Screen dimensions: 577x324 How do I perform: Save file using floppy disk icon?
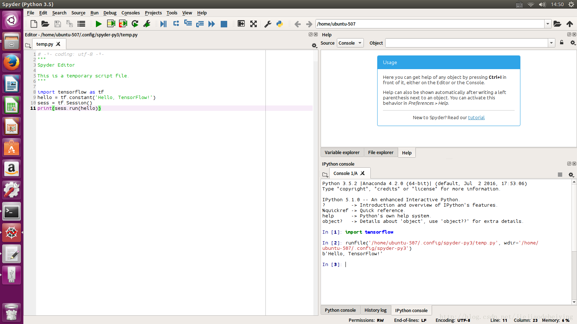(x=57, y=24)
